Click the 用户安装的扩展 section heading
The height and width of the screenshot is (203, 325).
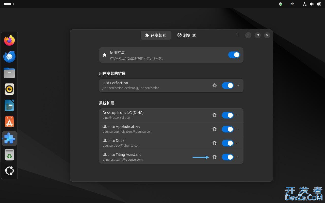(112, 74)
